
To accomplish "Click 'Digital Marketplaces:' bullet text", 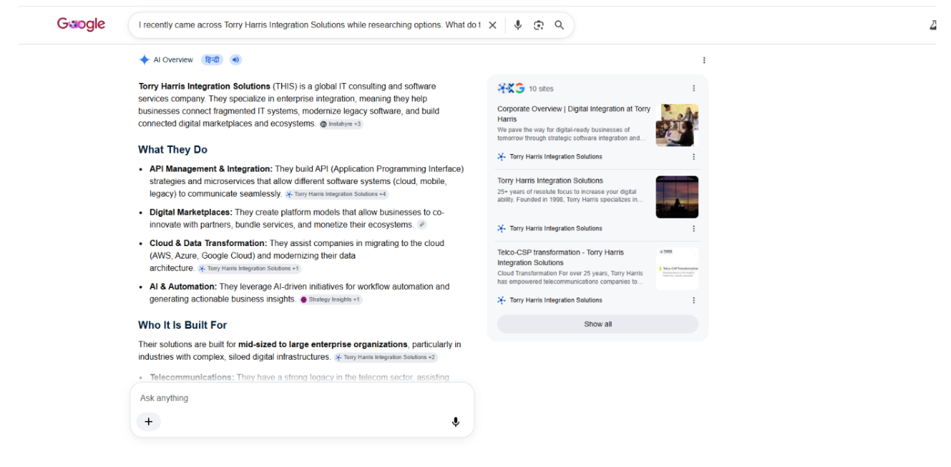I will (x=191, y=213).
